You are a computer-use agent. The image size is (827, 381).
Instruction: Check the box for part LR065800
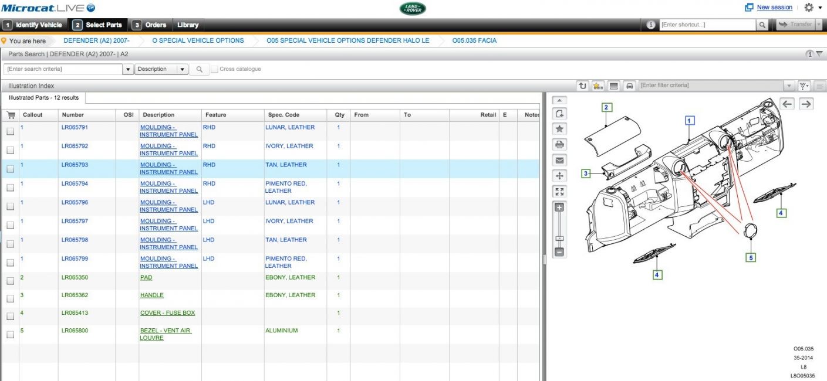point(11,334)
